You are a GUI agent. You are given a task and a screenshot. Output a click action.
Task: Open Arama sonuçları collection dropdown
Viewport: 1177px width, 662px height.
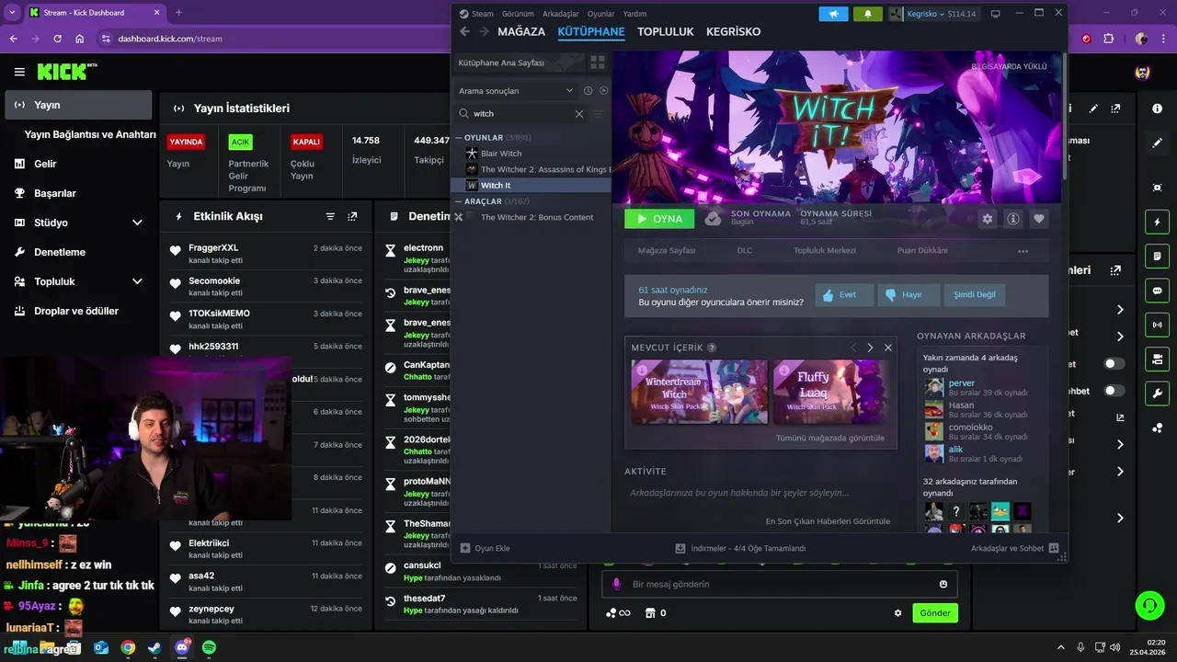[x=516, y=90]
